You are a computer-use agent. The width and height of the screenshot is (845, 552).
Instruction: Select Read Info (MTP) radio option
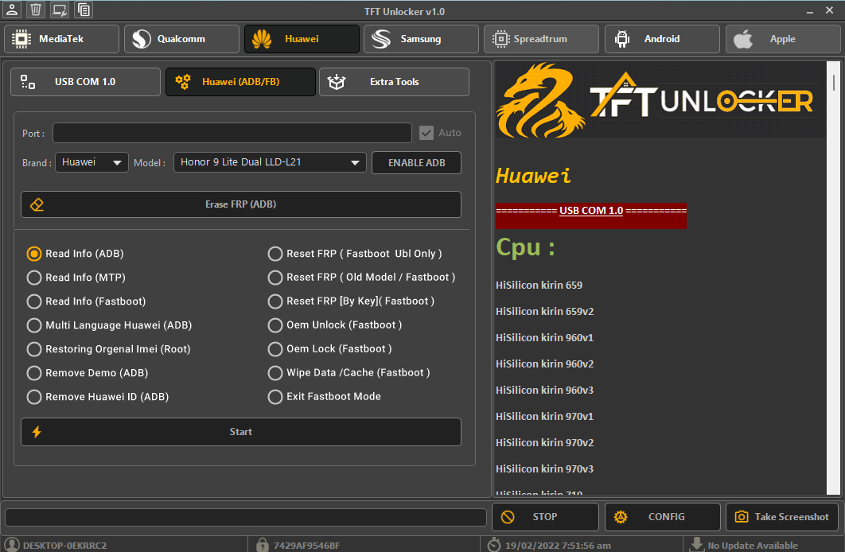(34, 278)
